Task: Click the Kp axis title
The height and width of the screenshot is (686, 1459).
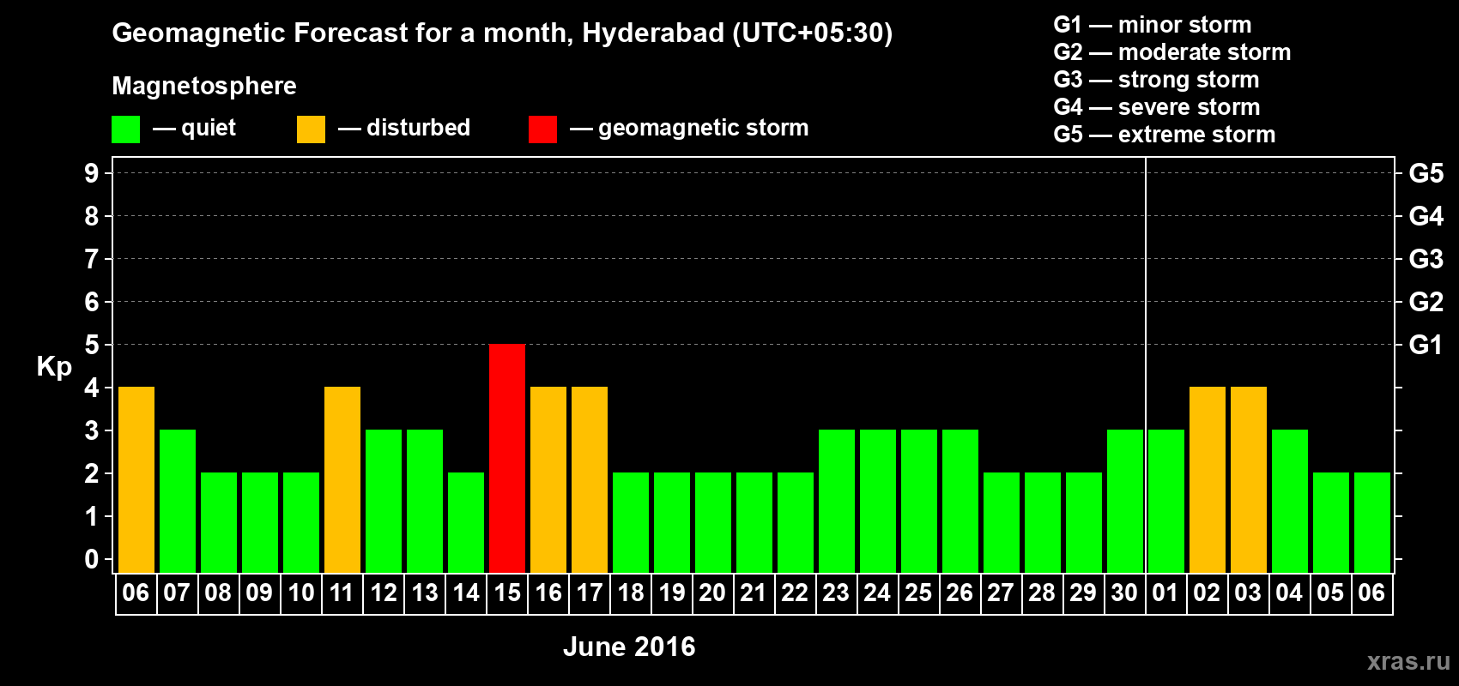Action: point(54,367)
